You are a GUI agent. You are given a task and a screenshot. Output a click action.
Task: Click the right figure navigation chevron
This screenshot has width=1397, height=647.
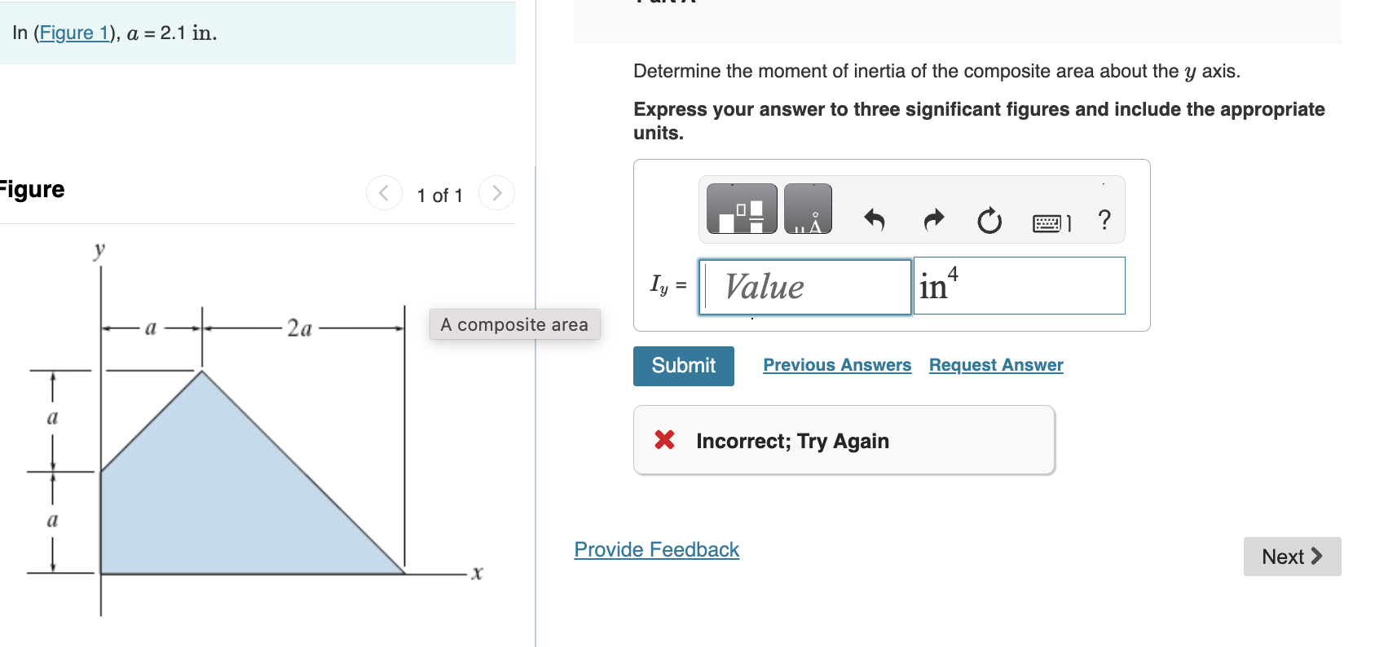pyautogui.click(x=497, y=193)
